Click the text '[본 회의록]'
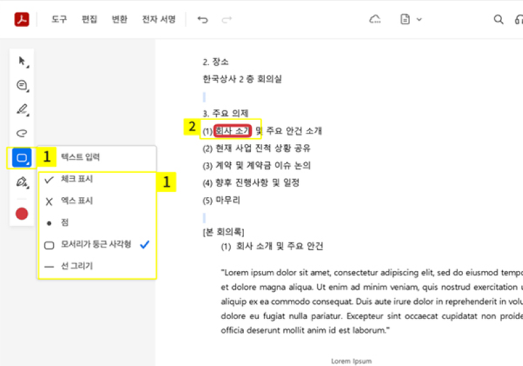 point(223,232)
